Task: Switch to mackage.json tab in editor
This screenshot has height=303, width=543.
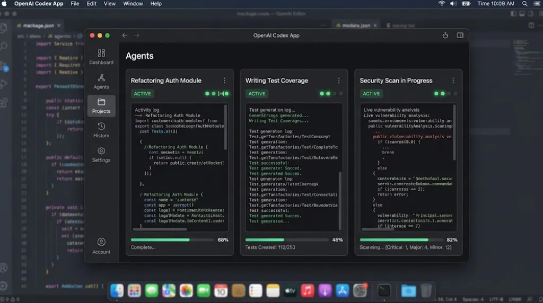Action: tap(38, 25)
